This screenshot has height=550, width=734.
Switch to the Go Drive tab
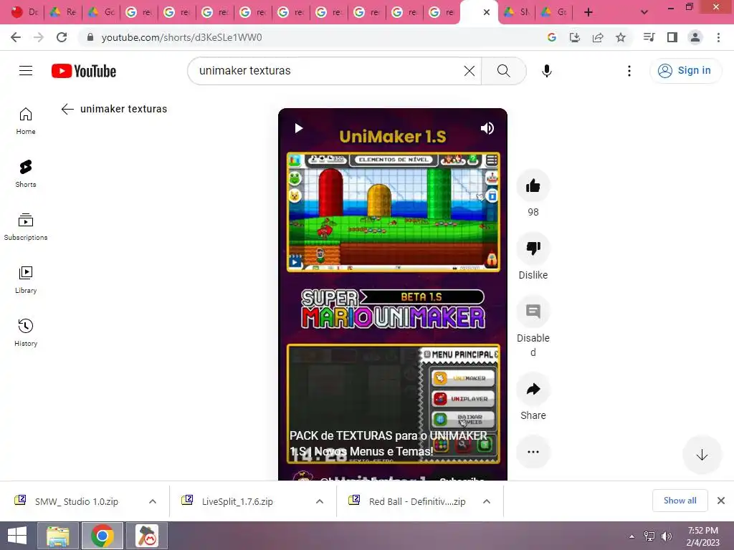[101, 12]
